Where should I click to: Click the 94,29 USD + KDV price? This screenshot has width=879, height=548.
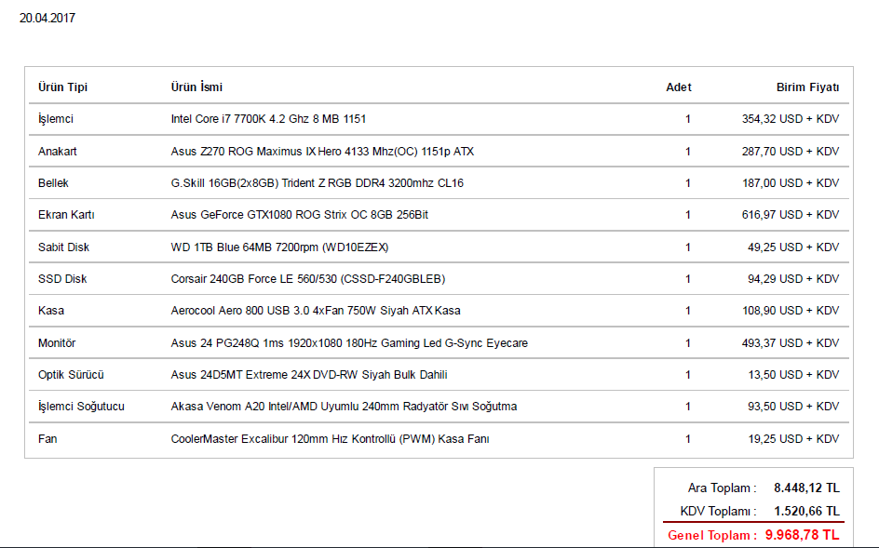(793, 278)
